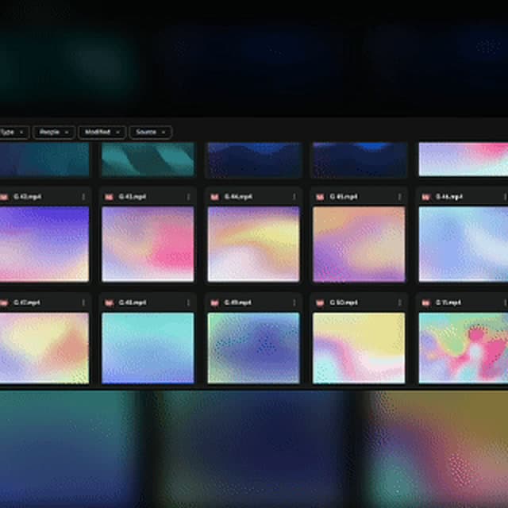Select the file name G 44.mp4
Image resolution: width=508 pixels, height=508 pixels.
(x=238, y=197)
